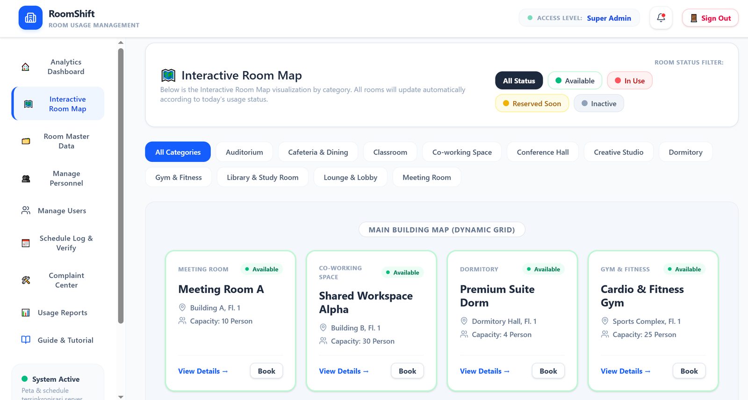Screen dimensions: 748x400
Task: Select the Dormitory category
Action: 685,152
